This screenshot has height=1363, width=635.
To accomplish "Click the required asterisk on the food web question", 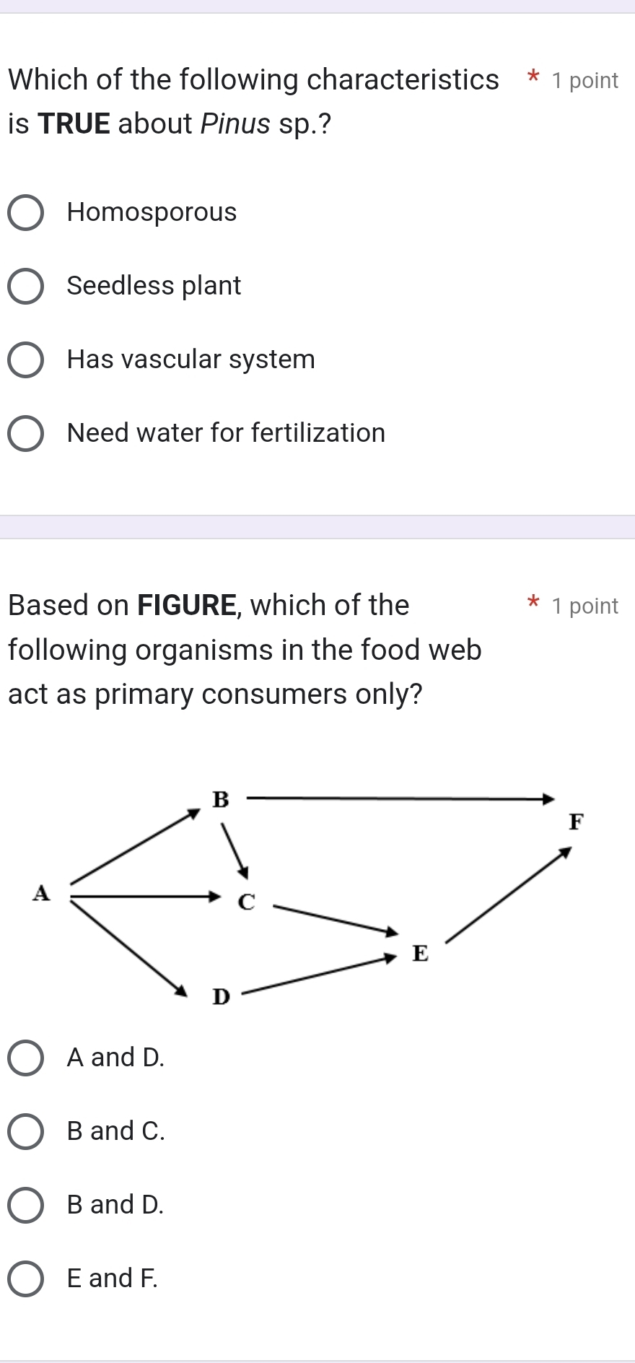I will [x=533, y=602].
